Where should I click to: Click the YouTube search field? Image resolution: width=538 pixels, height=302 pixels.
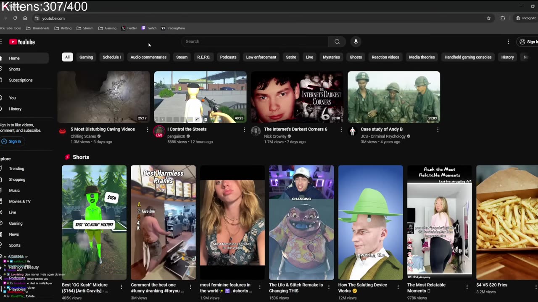tap(255, 42)
